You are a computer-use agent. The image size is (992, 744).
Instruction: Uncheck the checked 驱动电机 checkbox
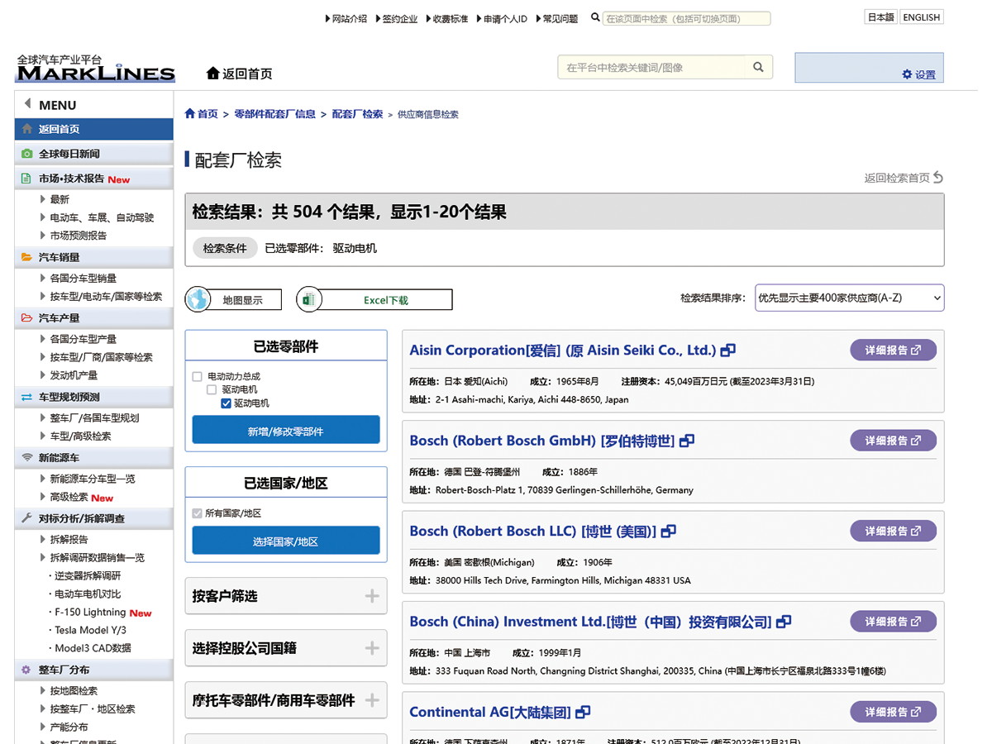[x=226, y=403]
